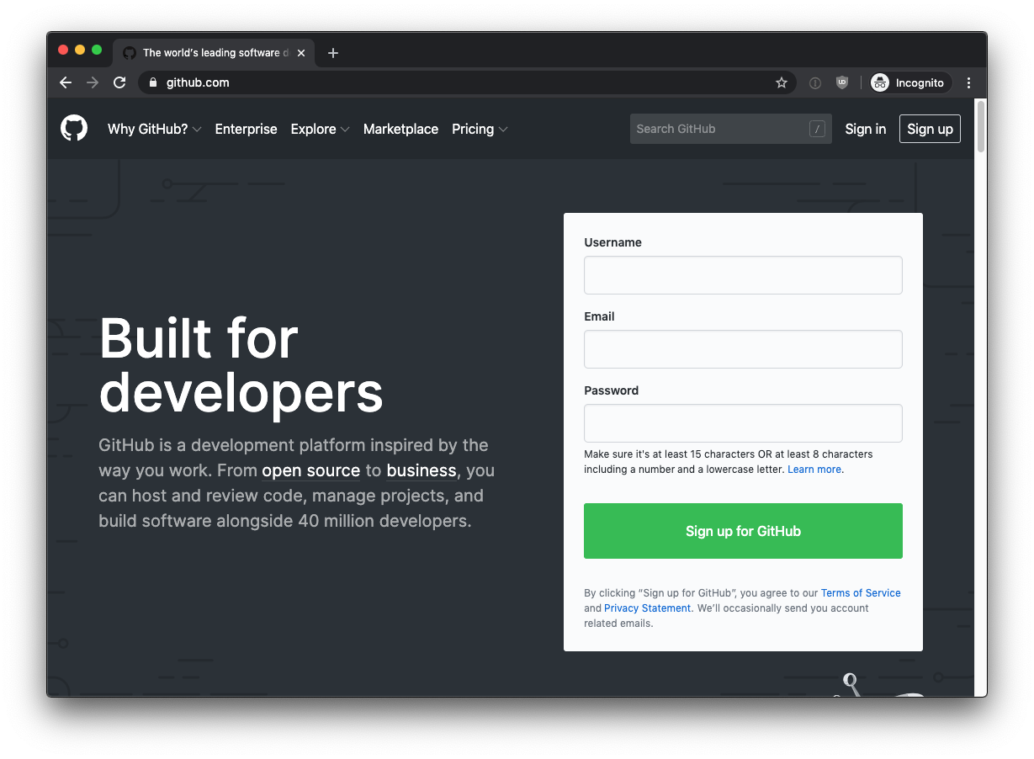Open the Incognito profile indicator
The image size is (1034, 759).
pos(909,82)
